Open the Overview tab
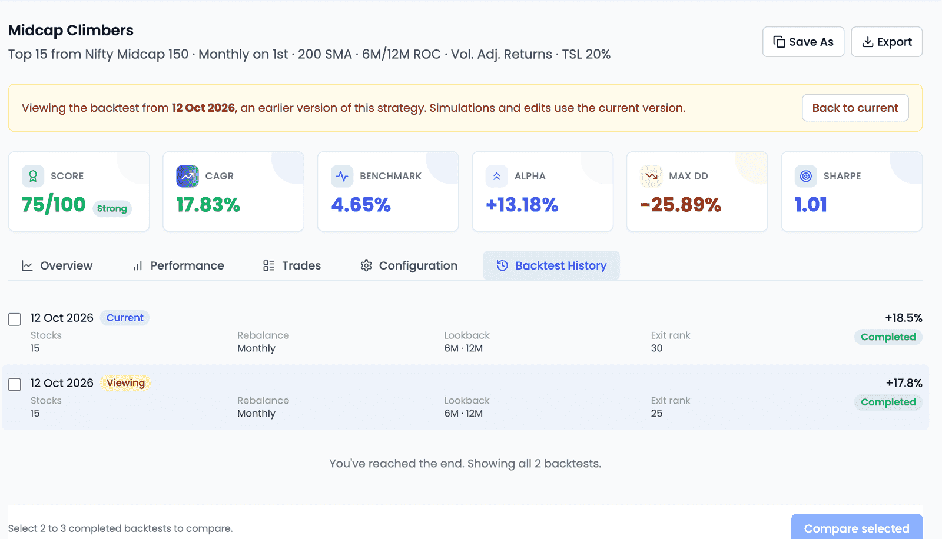Image resolution: width=942 pixels, height=539 pixels. coord(57,265)
